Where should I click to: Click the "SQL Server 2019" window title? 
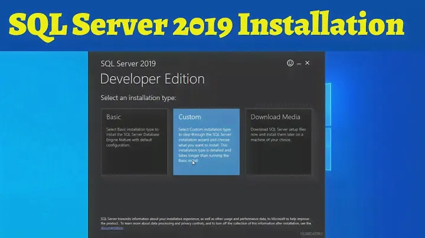click(x=128, y=64)
